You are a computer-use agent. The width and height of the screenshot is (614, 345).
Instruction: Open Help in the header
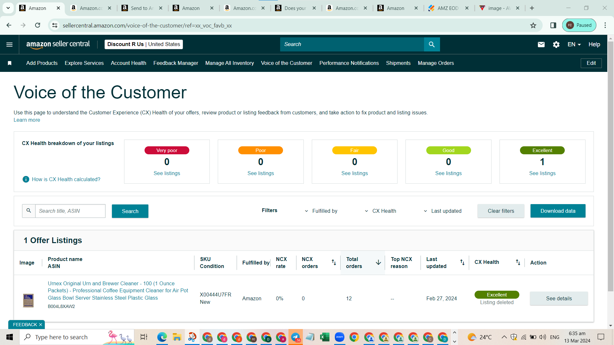594,44
